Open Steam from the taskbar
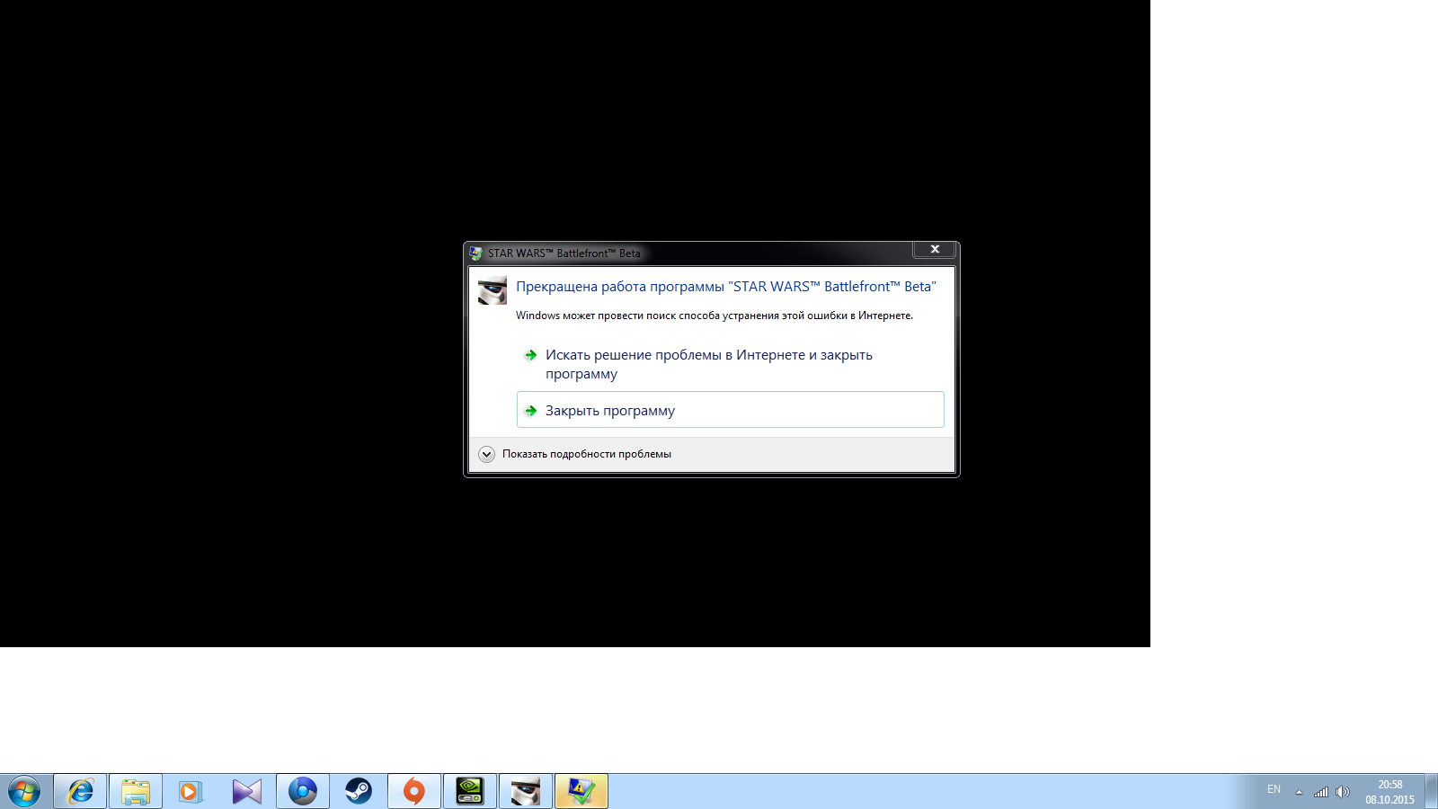1438x809 pixels. point(359,791)
